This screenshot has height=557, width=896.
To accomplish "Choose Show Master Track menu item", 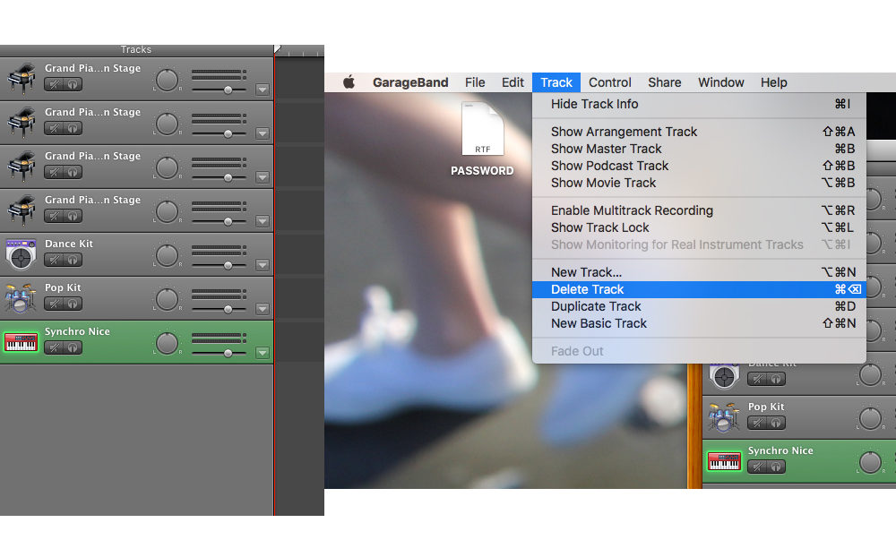I will point(699,150).
